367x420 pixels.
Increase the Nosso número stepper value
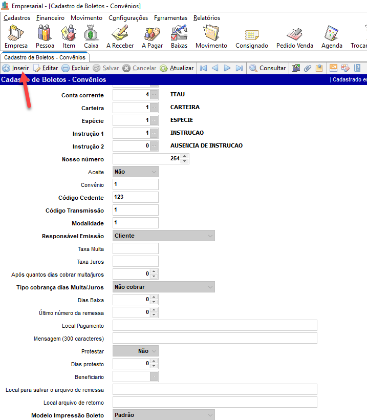coord(185,157)
